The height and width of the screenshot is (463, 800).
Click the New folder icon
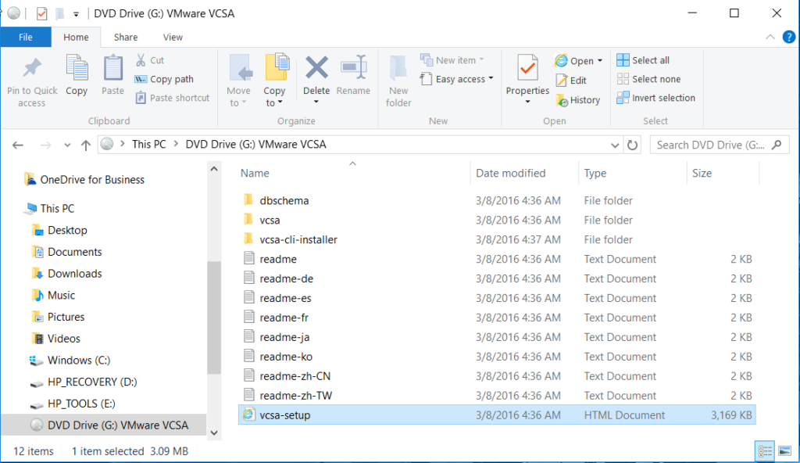click(x=398, y=69)
